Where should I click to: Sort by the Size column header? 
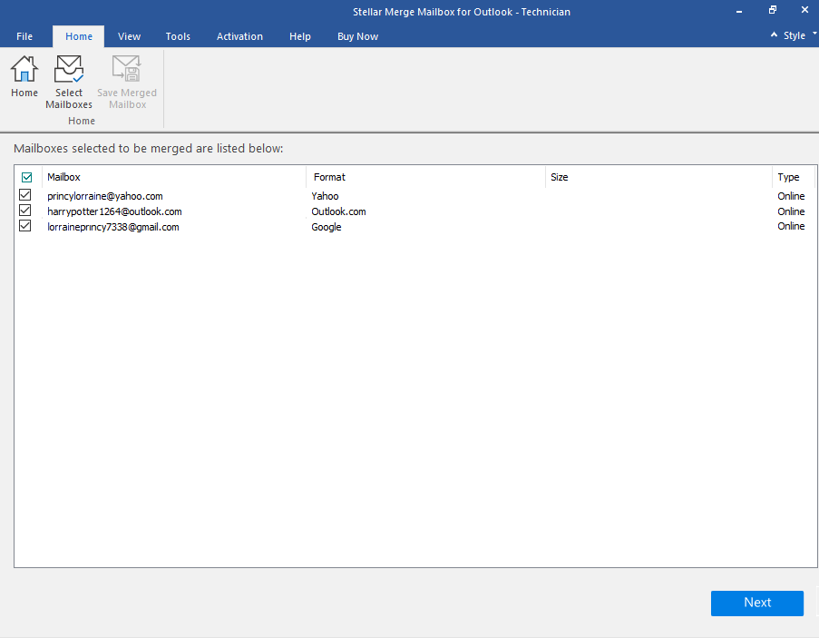click(x=658, y=177)
